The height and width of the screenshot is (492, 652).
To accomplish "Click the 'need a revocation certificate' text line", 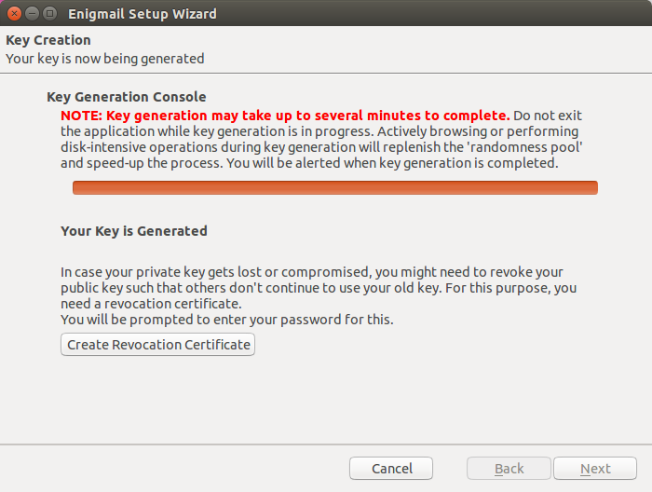I will point(151,304).
